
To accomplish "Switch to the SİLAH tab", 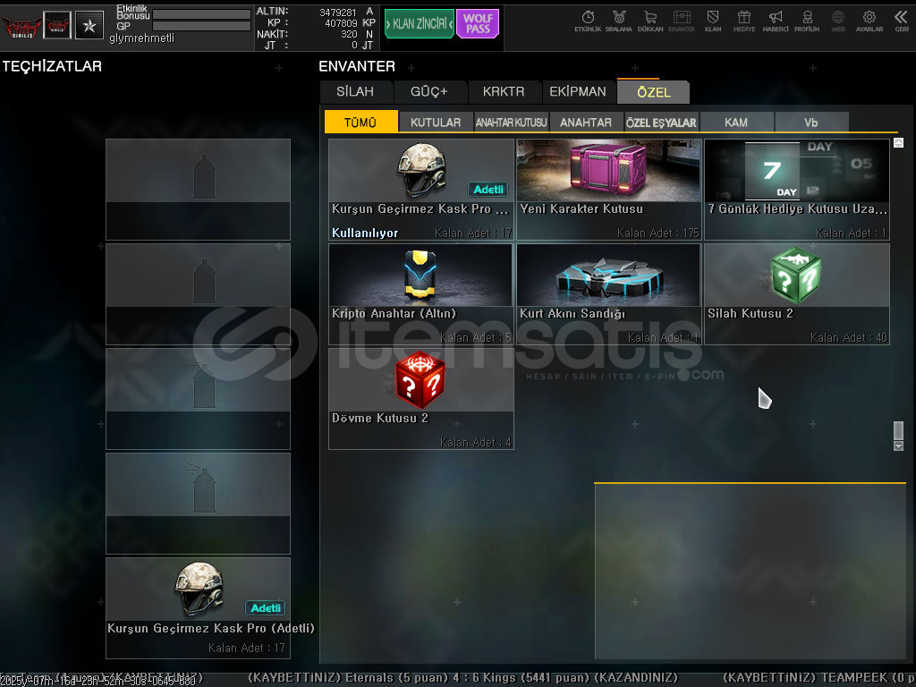I will 355,92.
